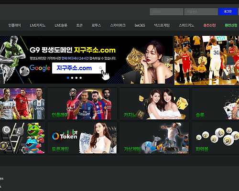
Task: Focus the 비밀번호 password input field
Action: (201, 11)
